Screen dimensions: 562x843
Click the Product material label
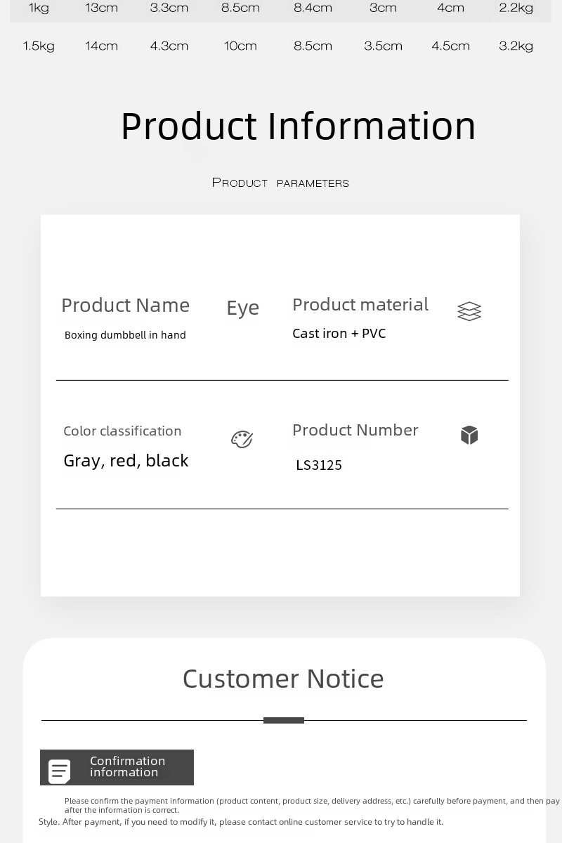tap(360, 304)
